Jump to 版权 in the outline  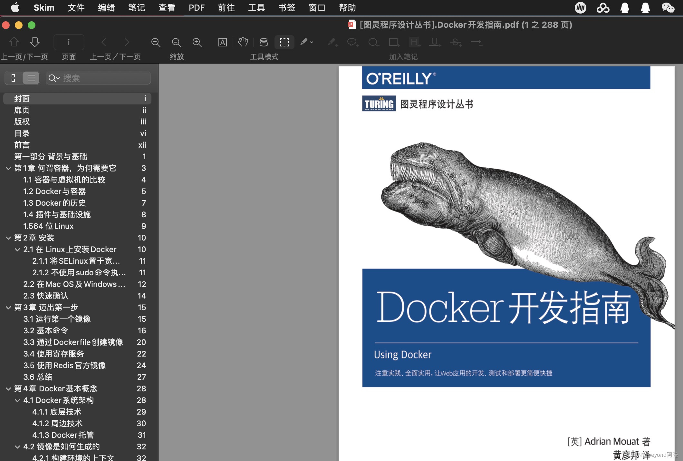point(77,122)
